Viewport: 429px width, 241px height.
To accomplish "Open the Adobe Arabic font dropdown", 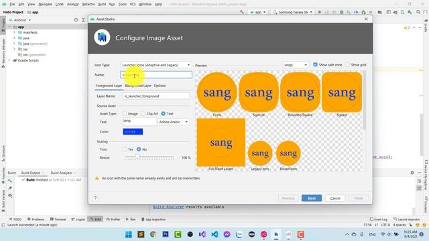I will 174,122.
